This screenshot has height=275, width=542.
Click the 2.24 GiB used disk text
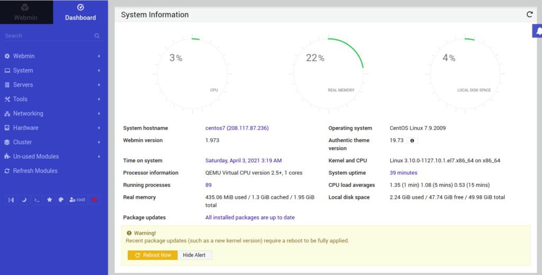pyautogui.click(x=447, y=197)
